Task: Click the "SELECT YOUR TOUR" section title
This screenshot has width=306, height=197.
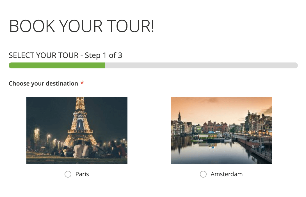Action: [x=44, y=55]
